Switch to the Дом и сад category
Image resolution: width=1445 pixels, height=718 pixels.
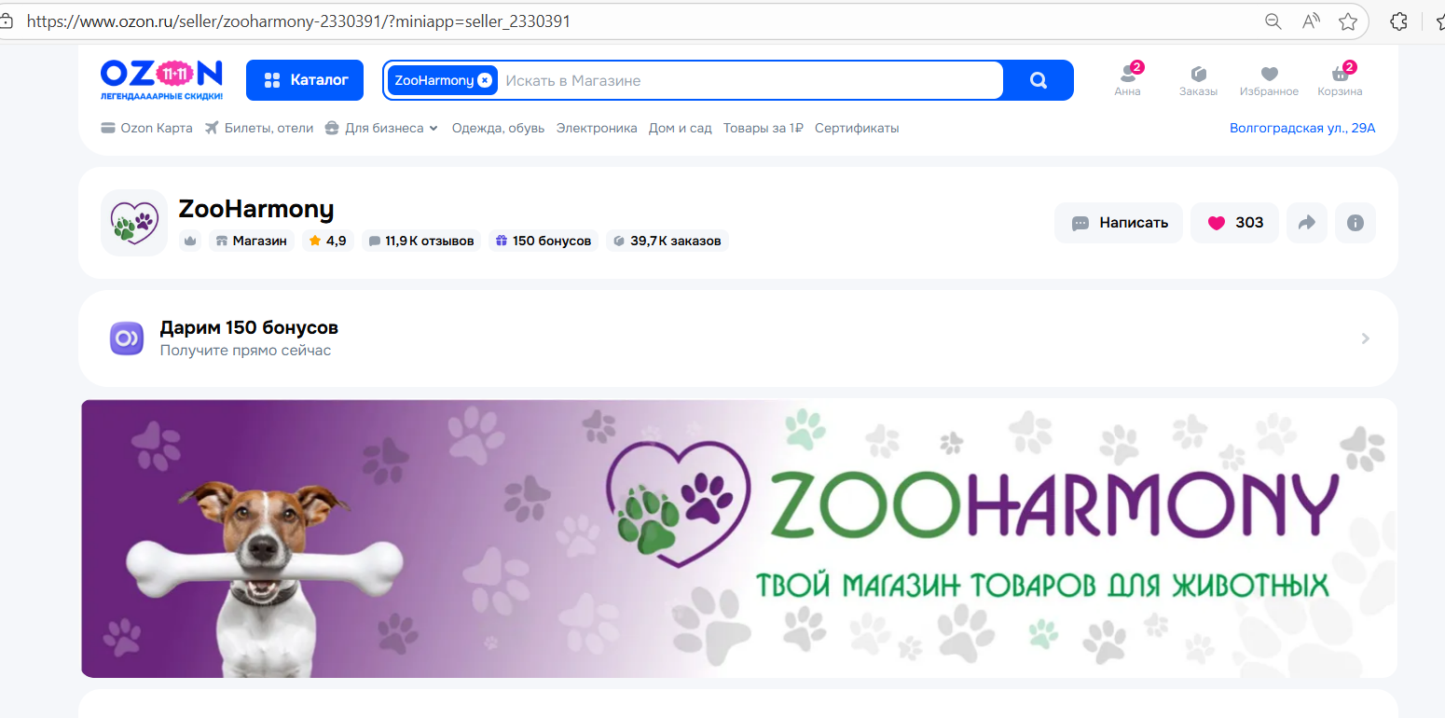click(680, 128)
